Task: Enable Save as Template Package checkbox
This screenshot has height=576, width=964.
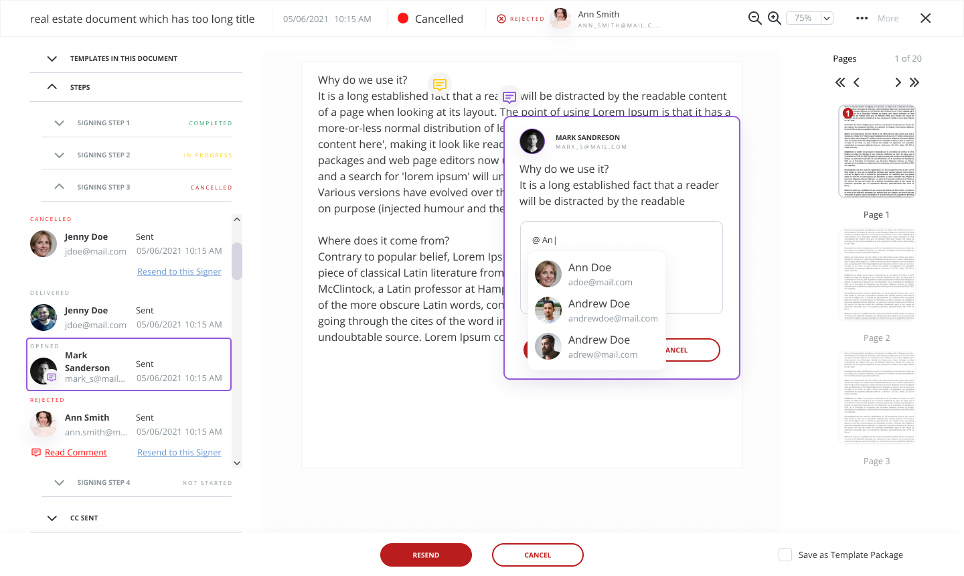Action: tap(785, 555)
